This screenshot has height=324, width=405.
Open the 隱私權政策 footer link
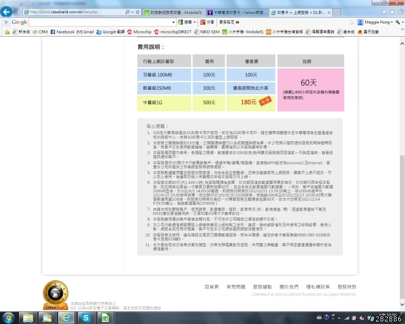tap(318, 287)
